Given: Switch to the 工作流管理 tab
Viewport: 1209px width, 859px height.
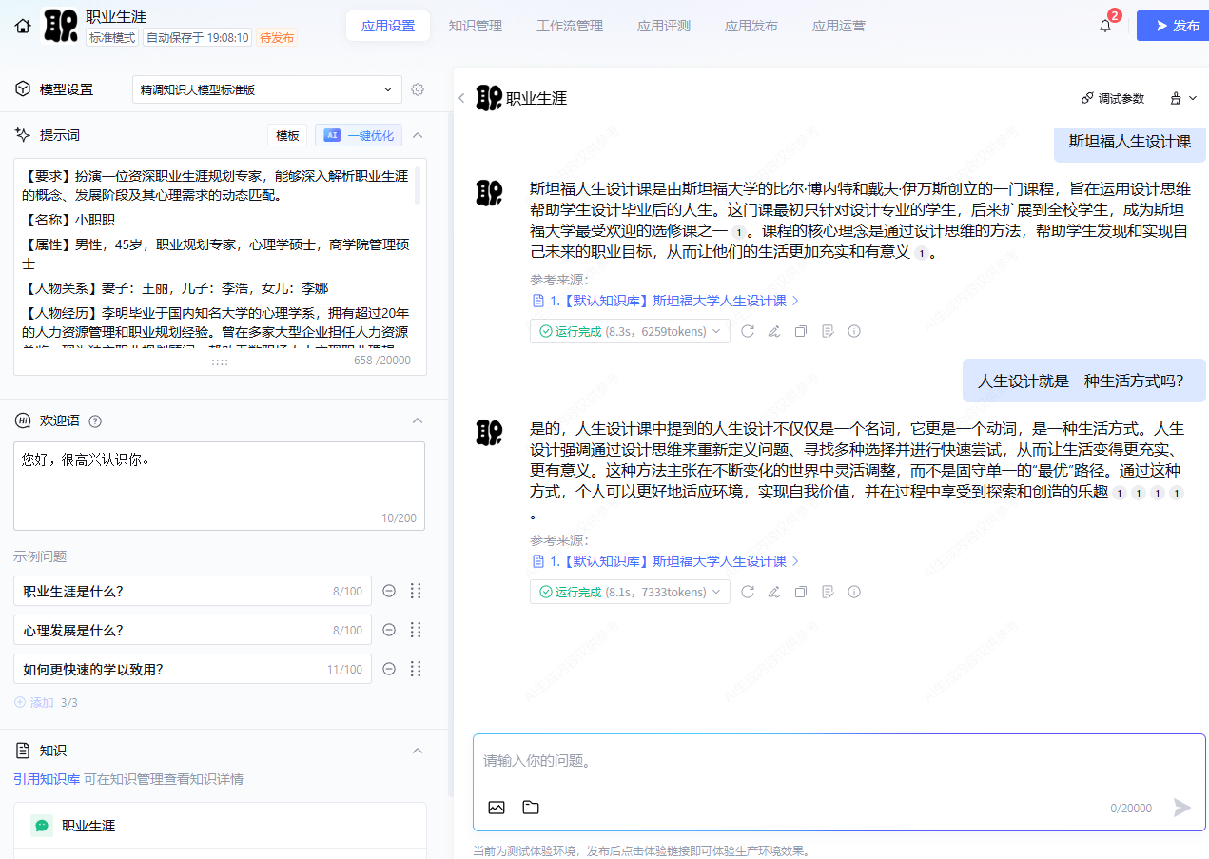Looking at the screenshot, I should [570, 26].
